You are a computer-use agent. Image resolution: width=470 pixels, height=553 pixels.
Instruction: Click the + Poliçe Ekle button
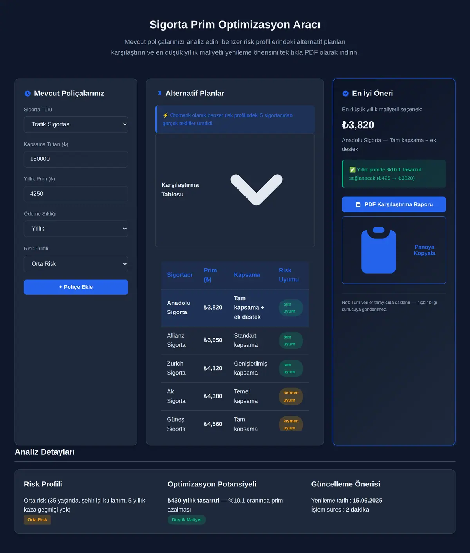(x=76, y=287)
